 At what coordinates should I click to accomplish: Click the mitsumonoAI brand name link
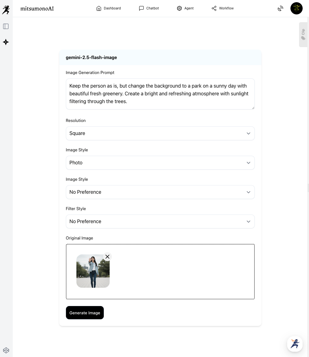(x=37, y=9)
